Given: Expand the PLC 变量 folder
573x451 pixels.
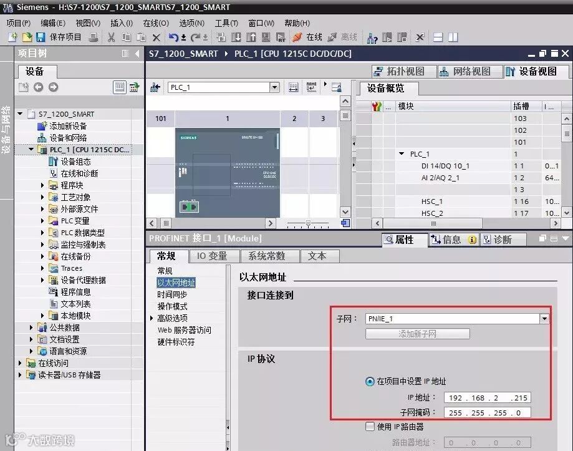Looking at the screenshot, I should 42,221.
